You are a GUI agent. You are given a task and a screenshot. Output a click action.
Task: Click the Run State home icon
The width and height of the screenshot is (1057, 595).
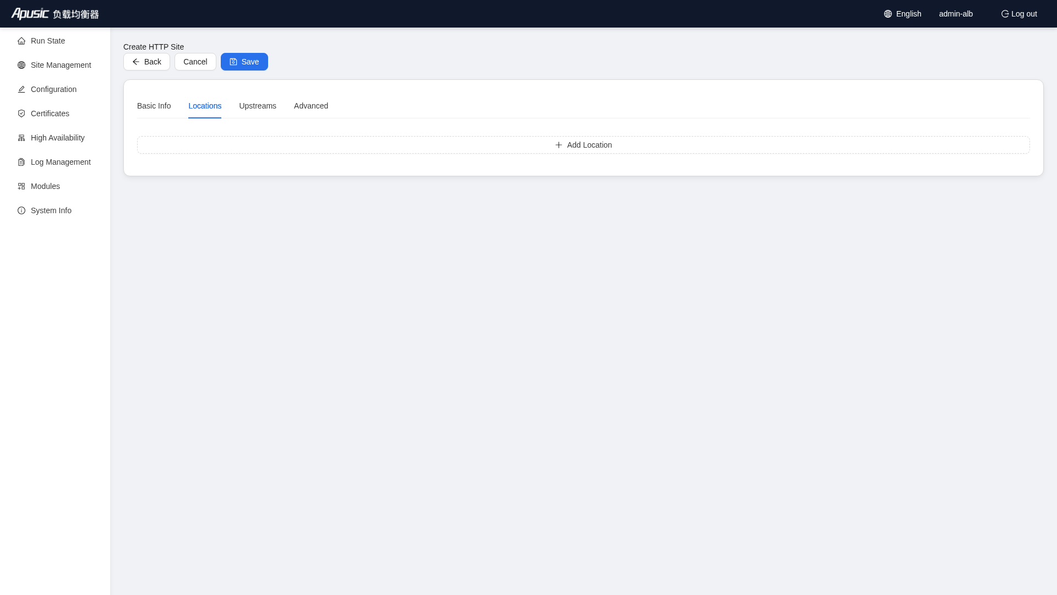click(x=21, y=41)
